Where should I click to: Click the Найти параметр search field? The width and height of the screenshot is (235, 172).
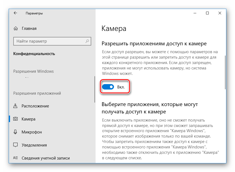click(49, 41)
